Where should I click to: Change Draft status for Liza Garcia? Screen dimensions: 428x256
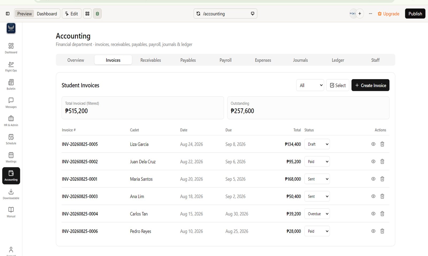(x=317, y=144)
